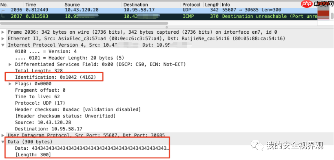Expand the Ethernet II tree row

click(x=3, y=39)
